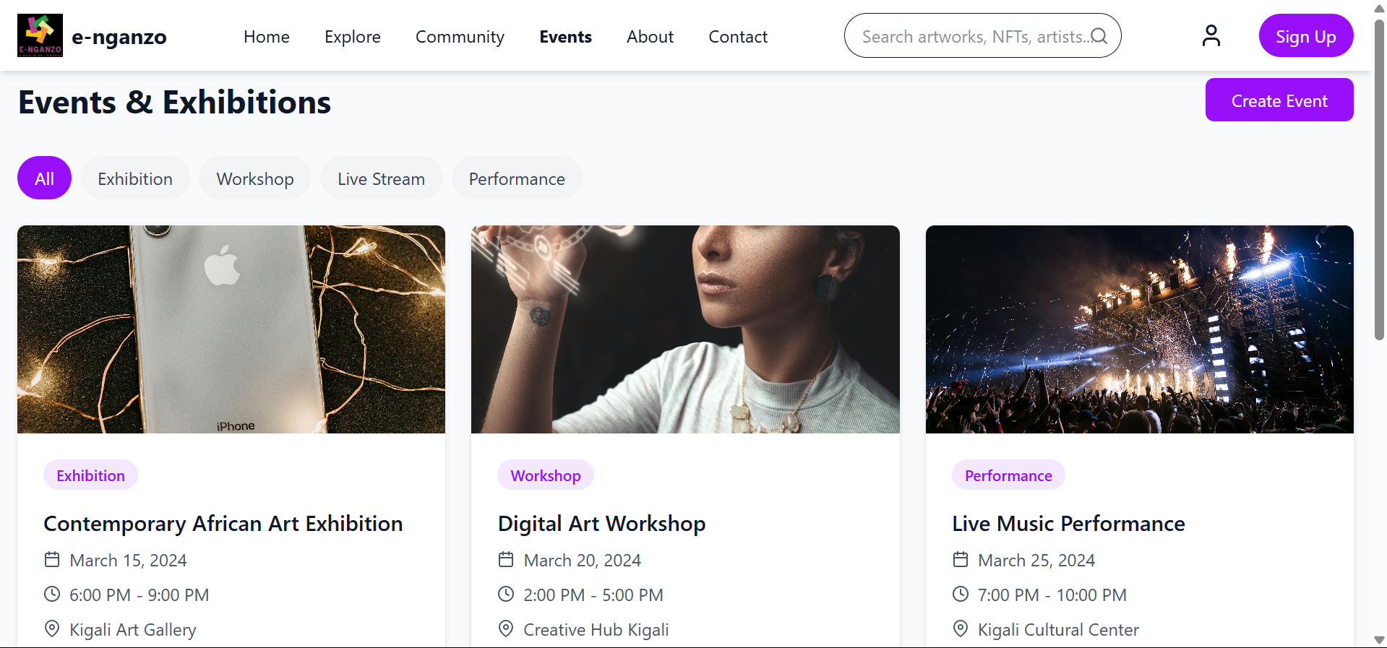Click the Performance tag on third card
Image resolution: width=1387 pixels, height=648 pixels.
coord(1008,475)
